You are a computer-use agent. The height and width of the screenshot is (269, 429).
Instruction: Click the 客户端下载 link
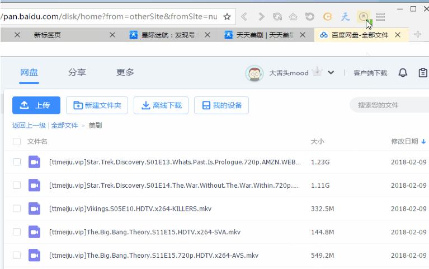[370, 73]
